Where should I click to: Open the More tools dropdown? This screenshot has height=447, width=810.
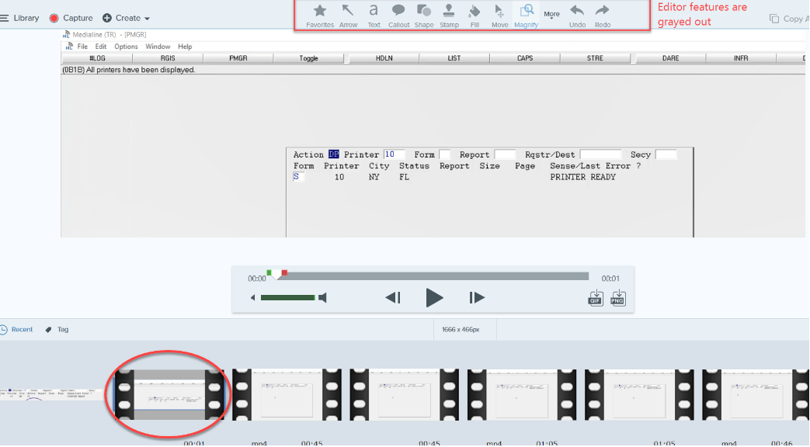551,15
